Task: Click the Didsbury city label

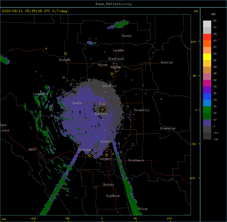Action: 101,114
